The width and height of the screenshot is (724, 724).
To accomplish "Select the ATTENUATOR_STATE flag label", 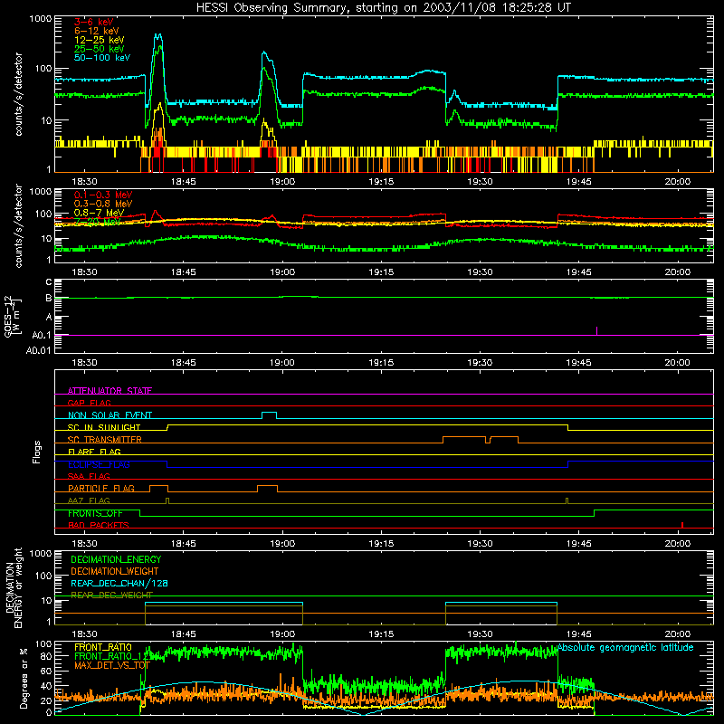I will point(110,391).
